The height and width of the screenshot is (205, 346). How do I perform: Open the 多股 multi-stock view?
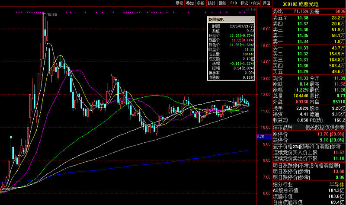(201, 3)
